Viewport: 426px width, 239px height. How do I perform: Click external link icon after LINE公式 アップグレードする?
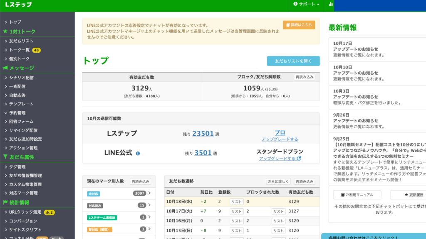click(x=299, y=158)
